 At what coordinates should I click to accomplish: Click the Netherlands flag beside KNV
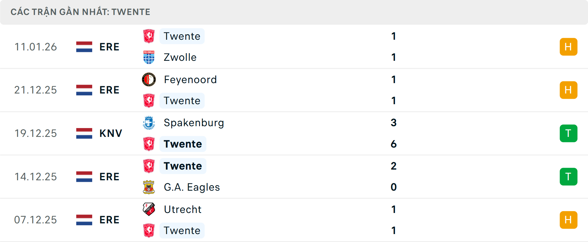click(84, 133)
